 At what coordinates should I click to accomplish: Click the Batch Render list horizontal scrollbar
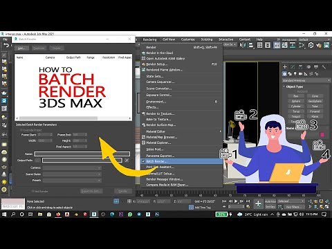(x=73, y=118)
